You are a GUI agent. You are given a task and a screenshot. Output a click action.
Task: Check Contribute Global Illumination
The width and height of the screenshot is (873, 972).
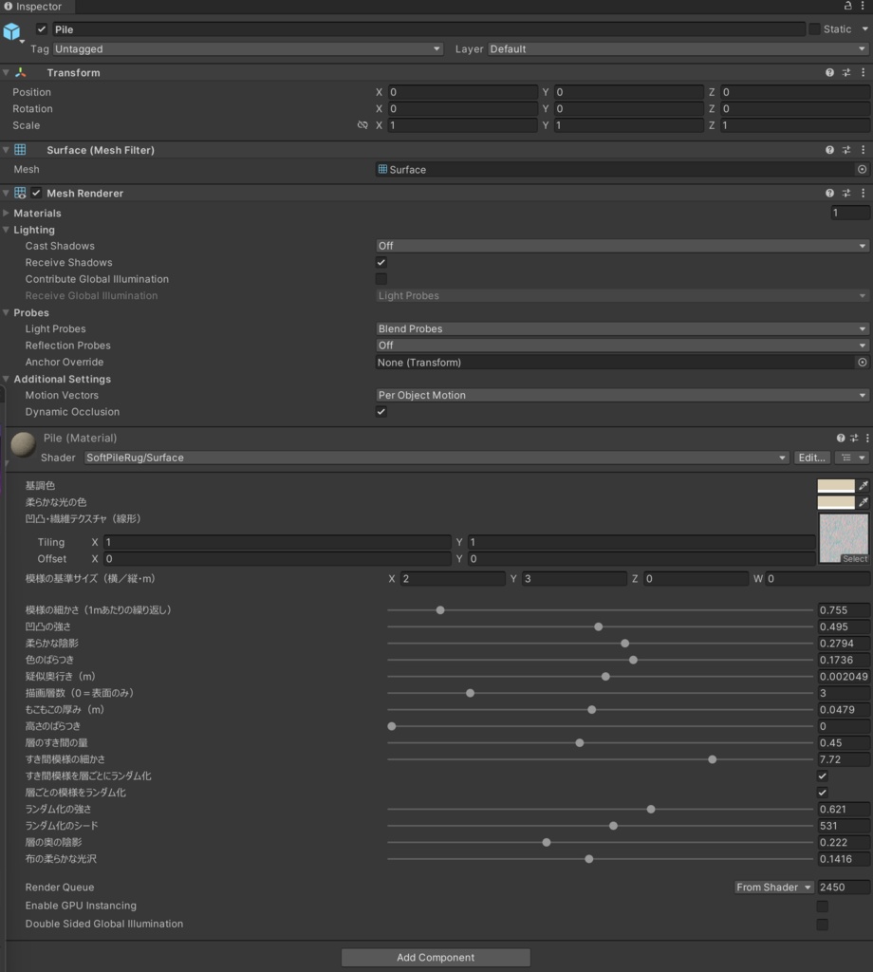(381, 279)
